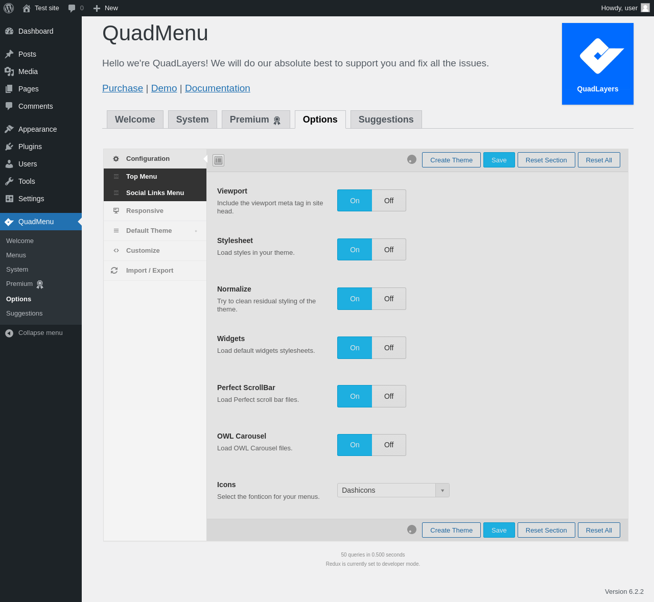Click the Users person icon
The image size is (654, 602).
pos(9,164)
